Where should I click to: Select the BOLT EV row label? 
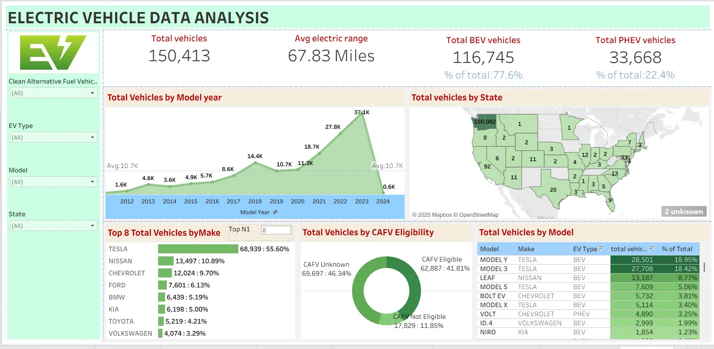point(493,296)
